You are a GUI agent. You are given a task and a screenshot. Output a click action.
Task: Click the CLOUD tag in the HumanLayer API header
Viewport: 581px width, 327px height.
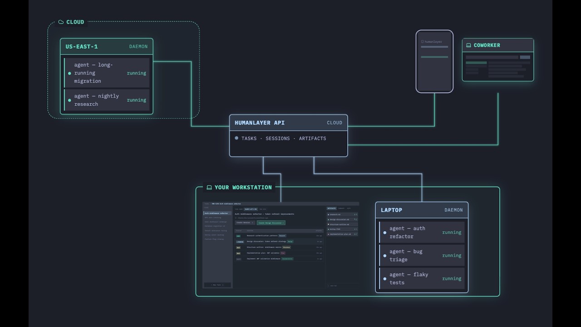pyautogui.click(x=335, y=123)
